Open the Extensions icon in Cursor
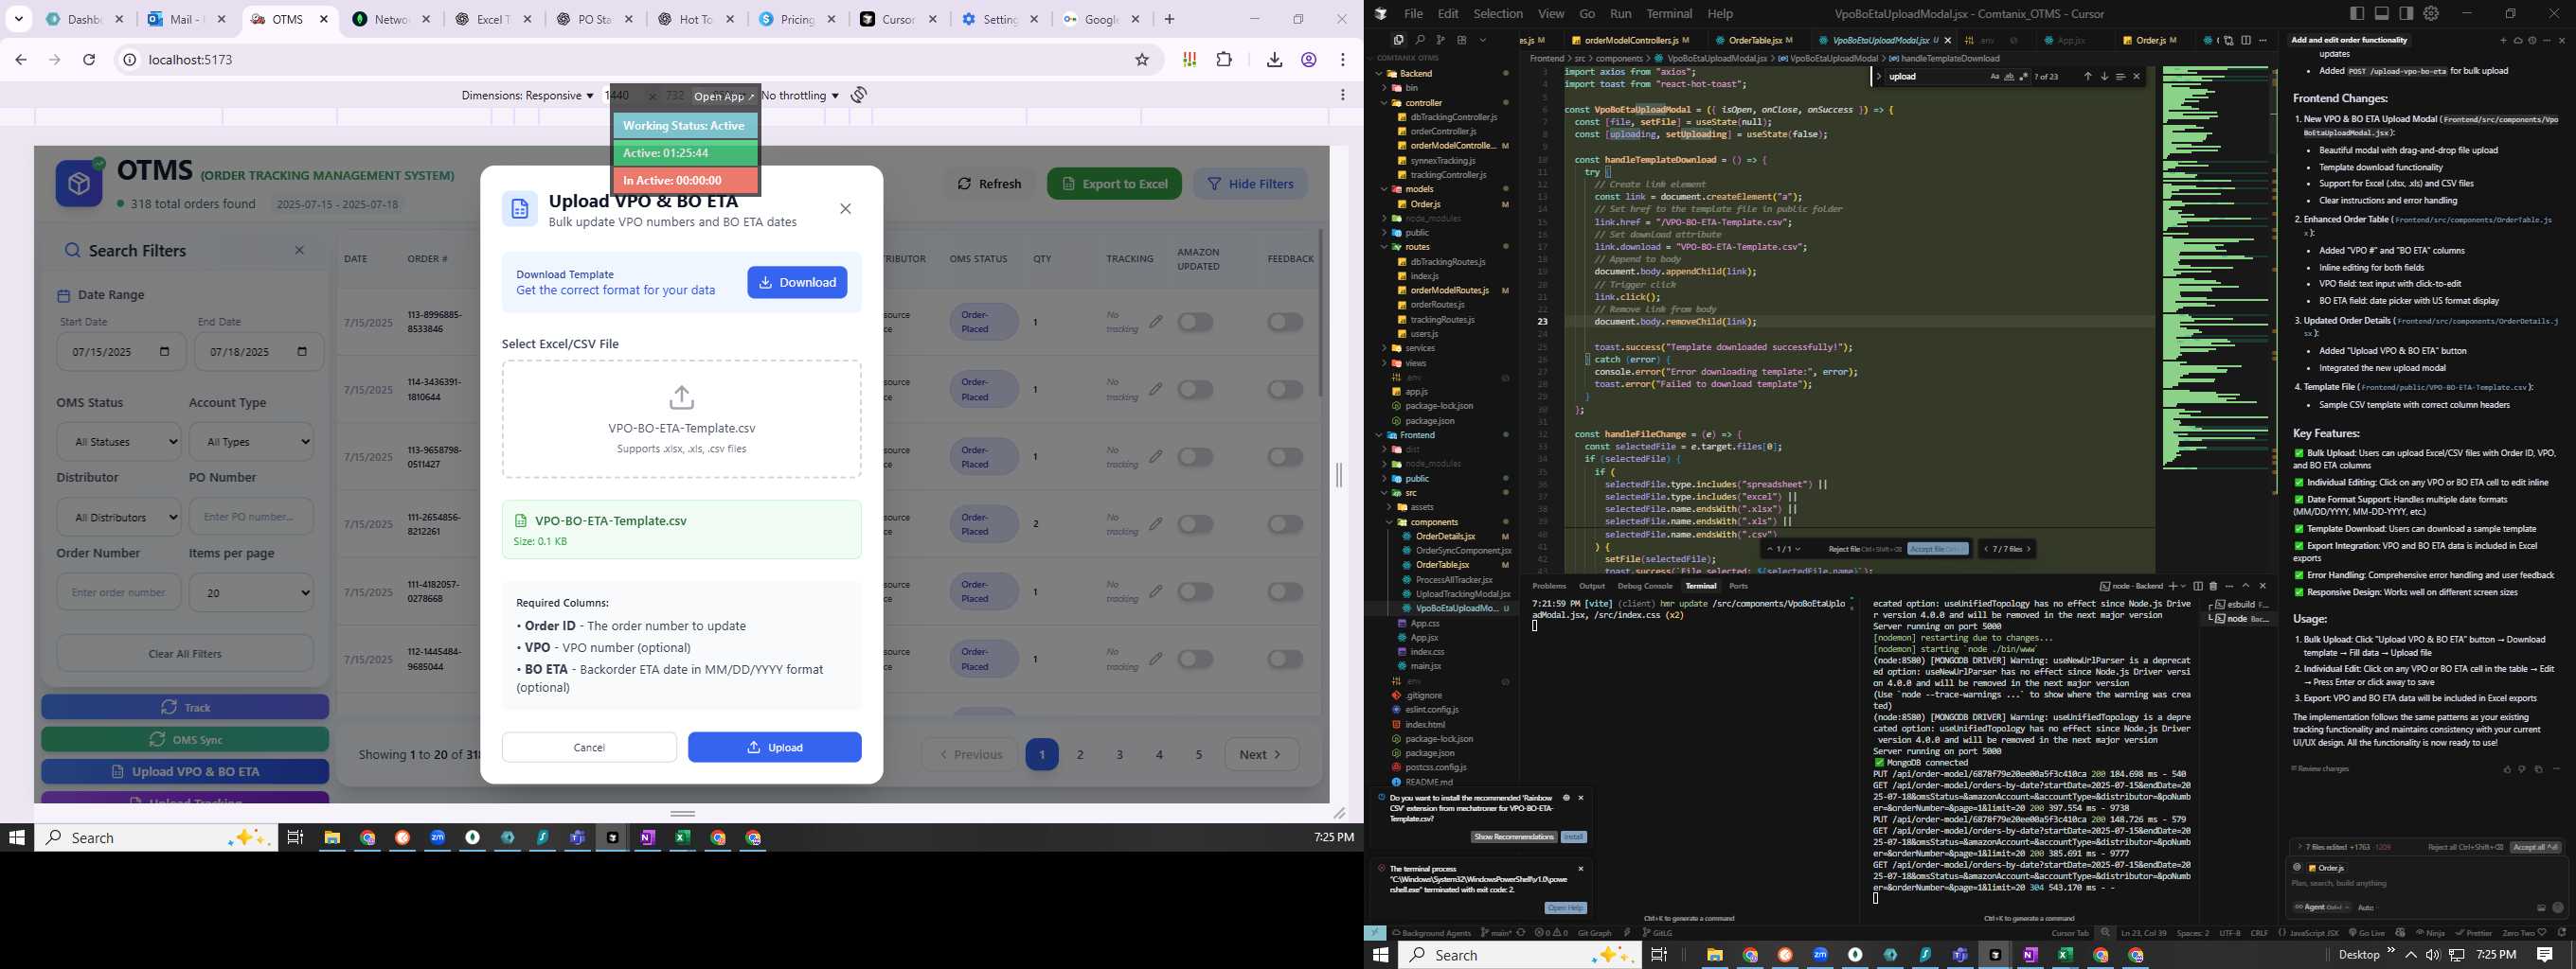Screen dimensions: 2576x969 [x=1461, y=40]
